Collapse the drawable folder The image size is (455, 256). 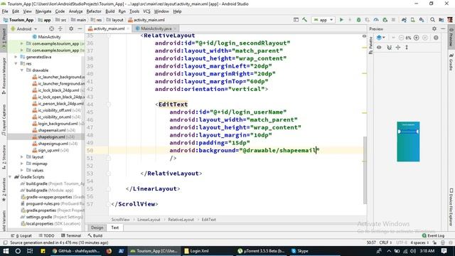point(22,70)
